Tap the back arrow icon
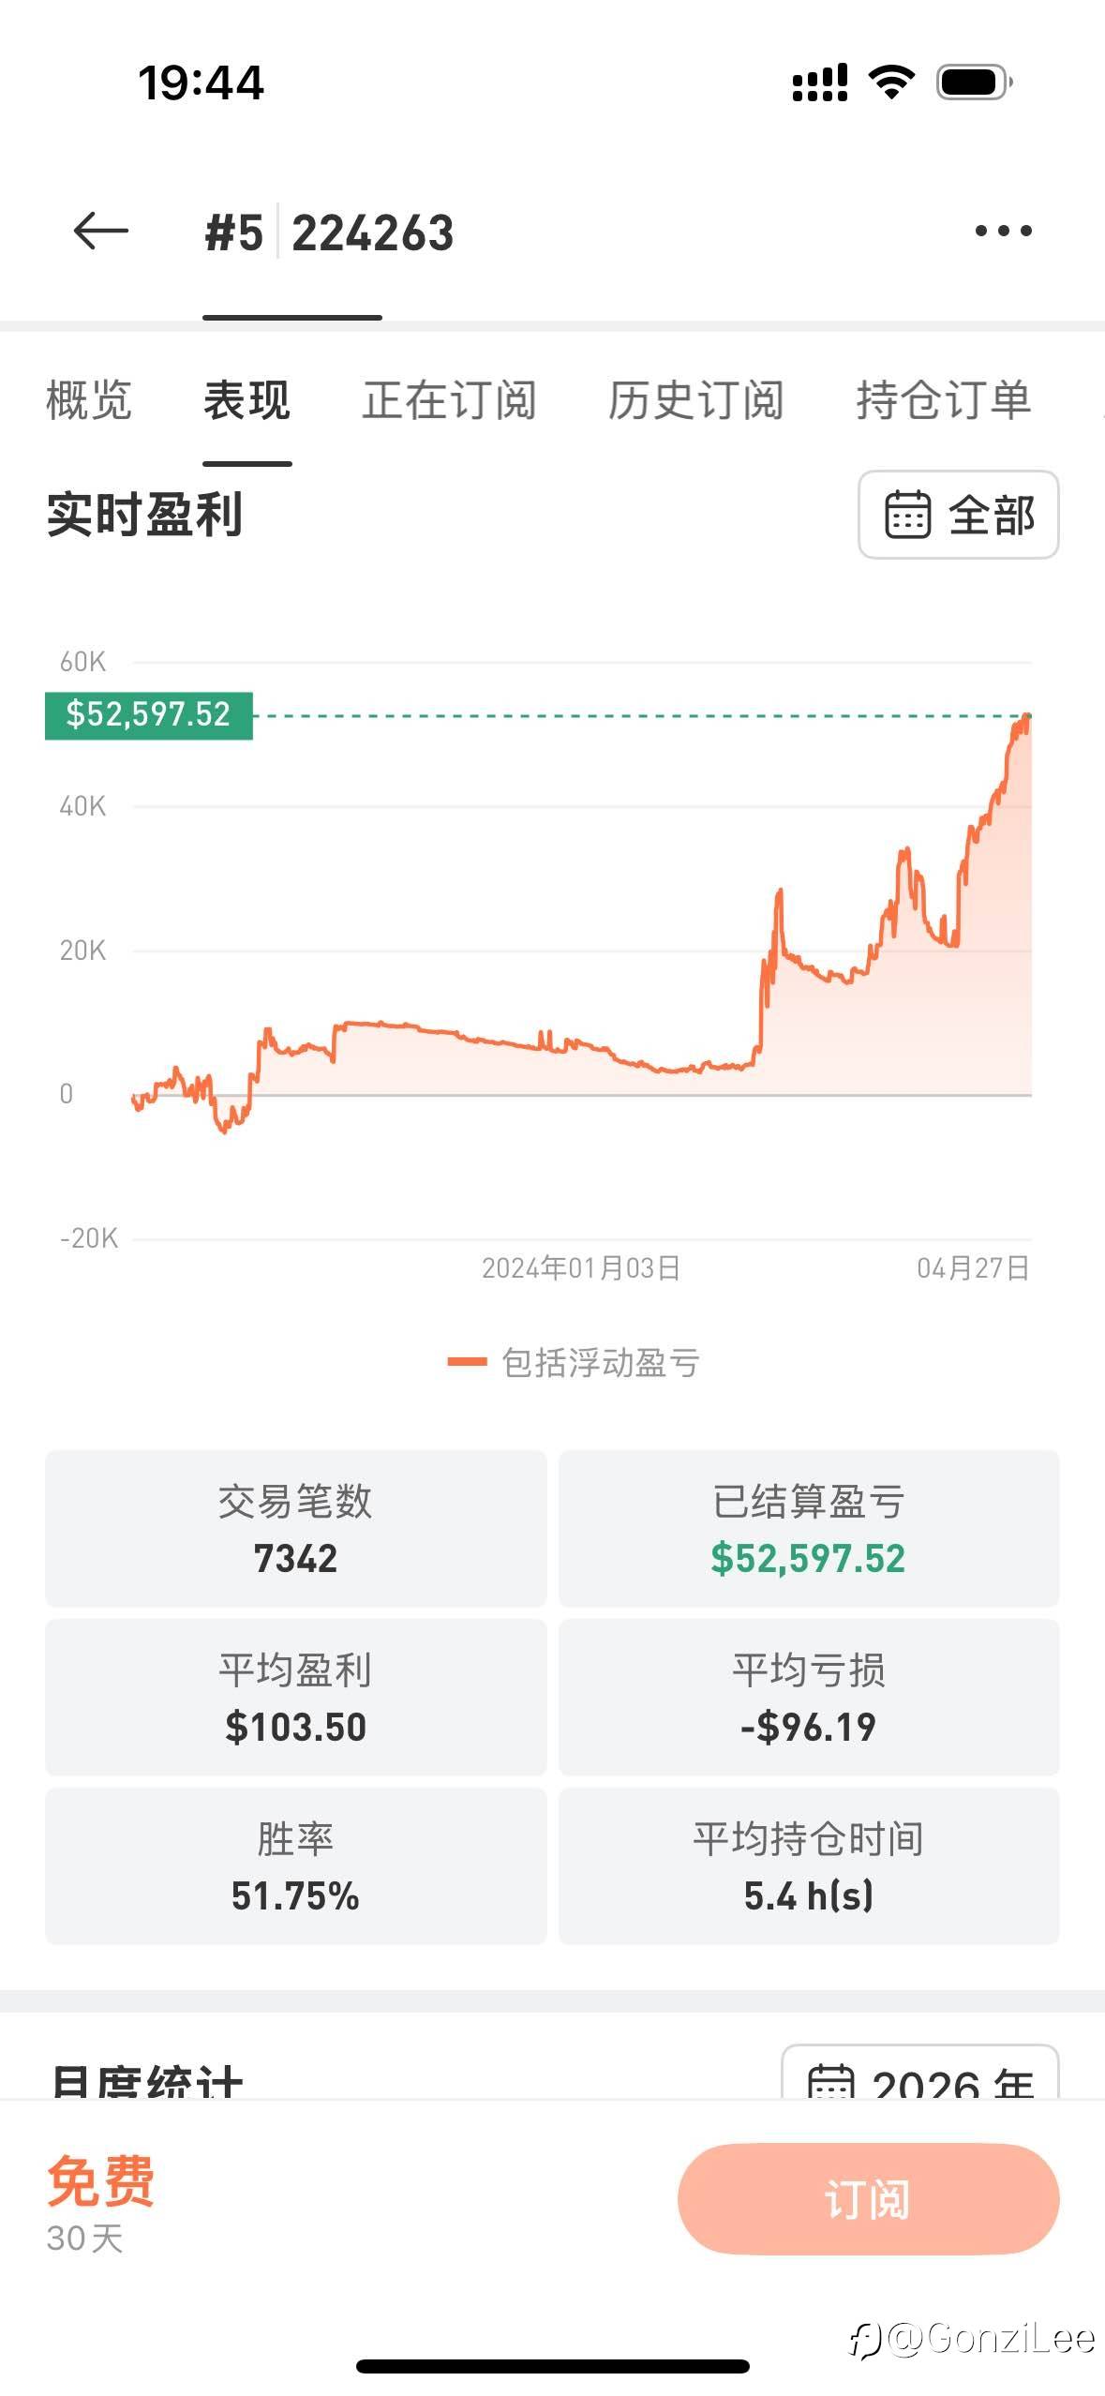 101,231
